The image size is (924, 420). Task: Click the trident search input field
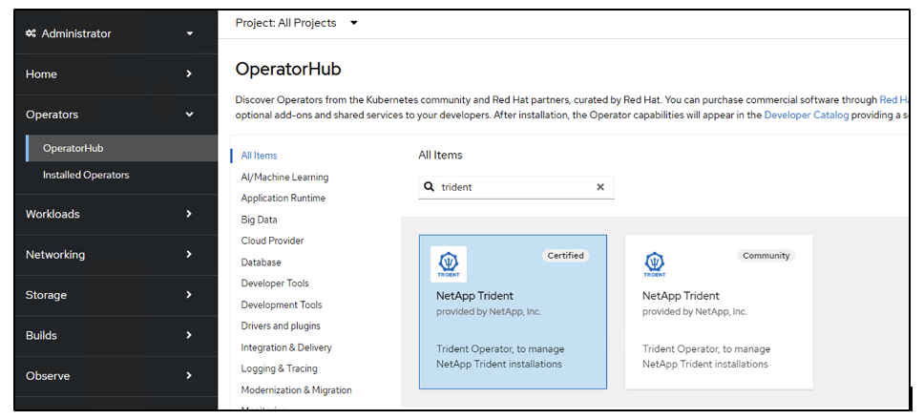(515, 187)
